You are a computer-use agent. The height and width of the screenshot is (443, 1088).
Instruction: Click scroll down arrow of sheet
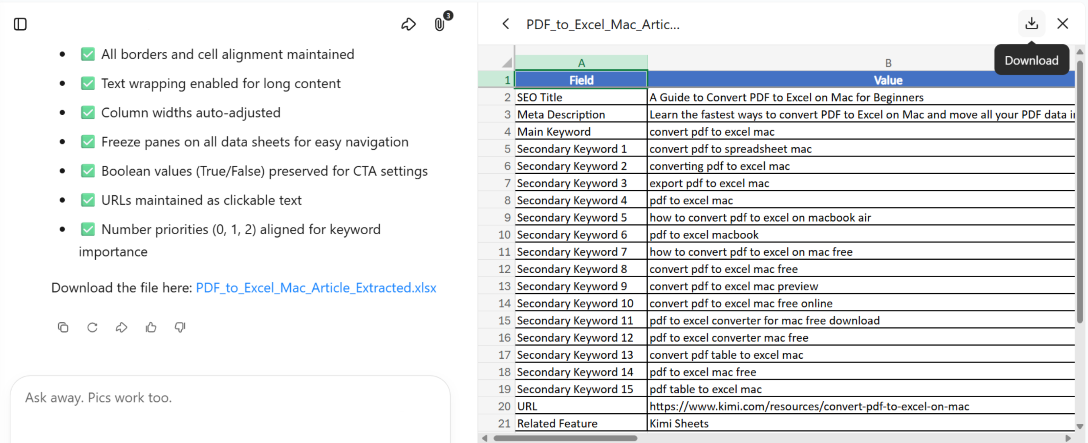coord(1080,426)
